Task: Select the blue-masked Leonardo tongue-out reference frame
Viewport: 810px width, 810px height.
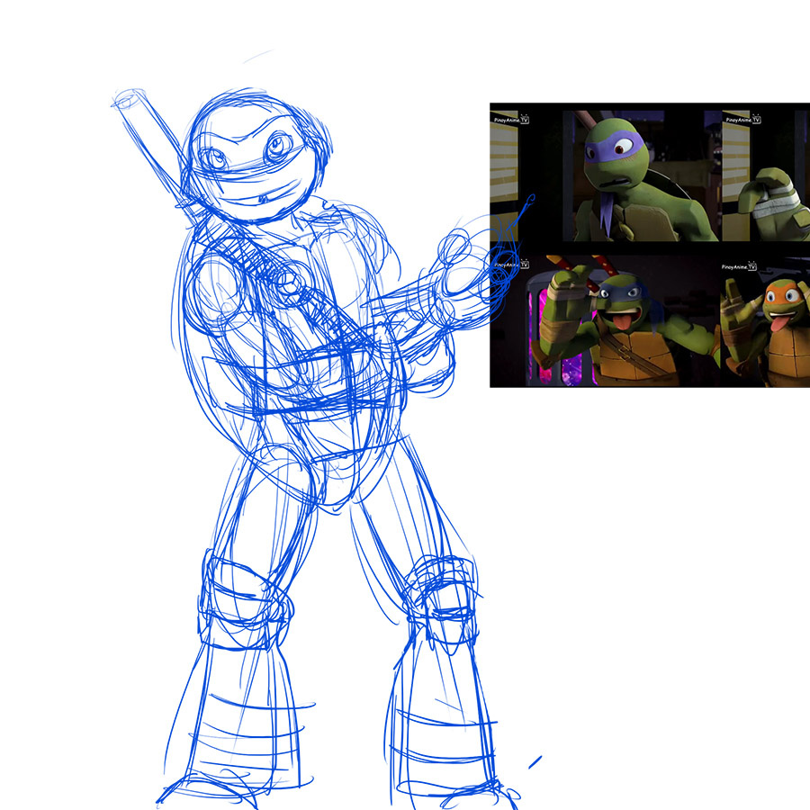Action: 605,320
